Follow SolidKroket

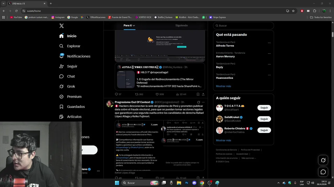tap(264, 119)
